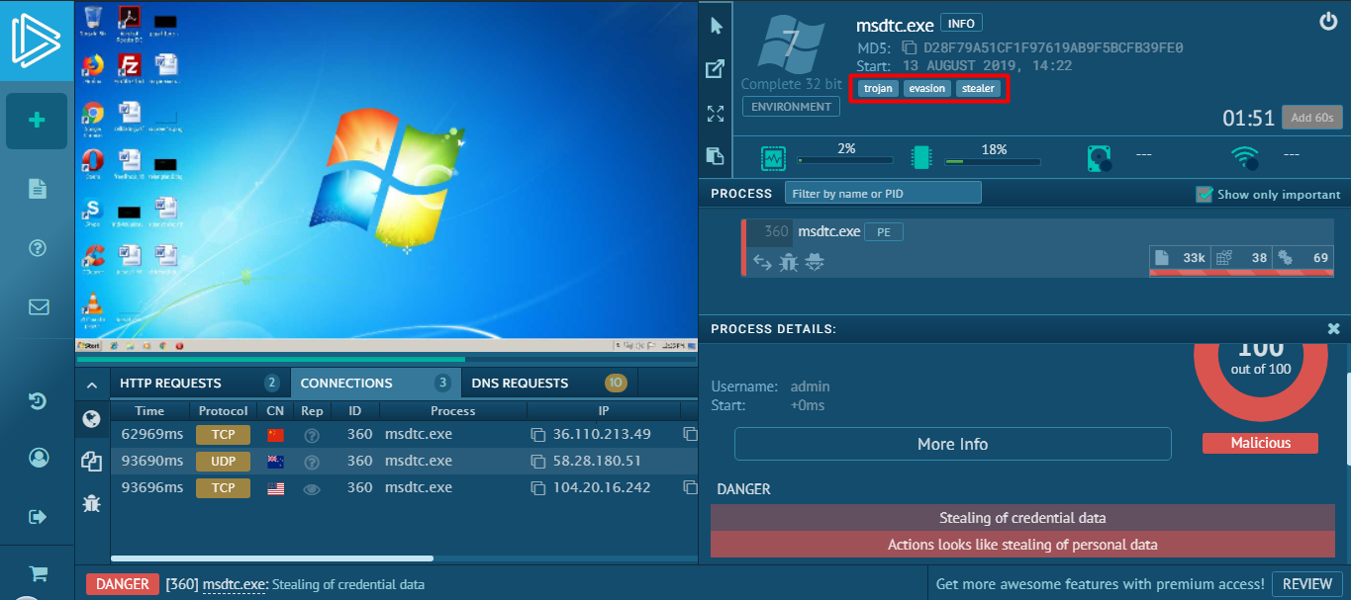The image size is (1351, 600).
Task: Click Stealing of credential data danger row
Action: click(1022, 518)
